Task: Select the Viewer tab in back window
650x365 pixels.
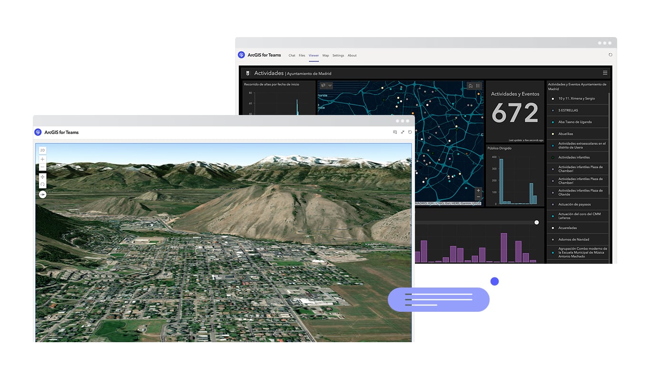Action: [x=314, y=56]
